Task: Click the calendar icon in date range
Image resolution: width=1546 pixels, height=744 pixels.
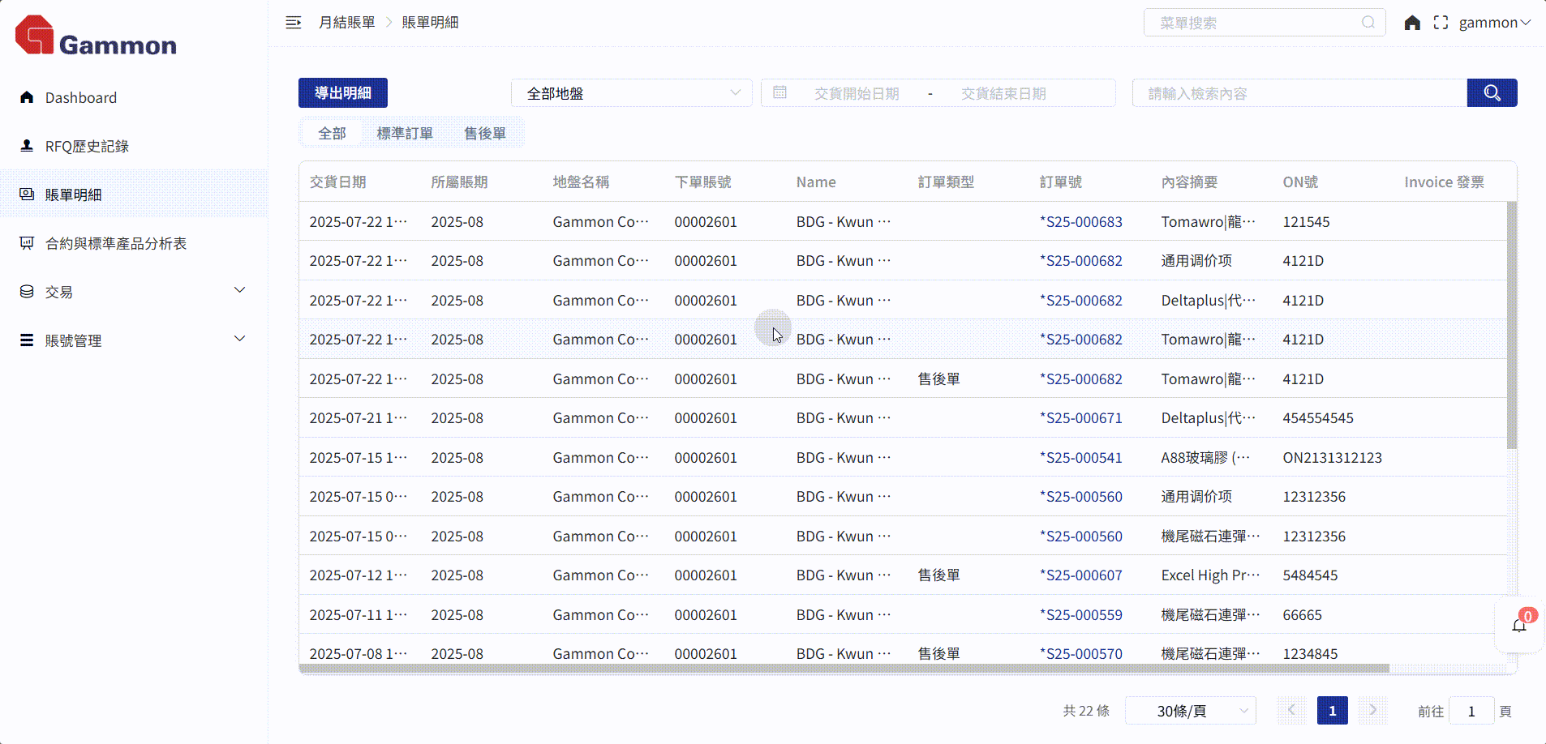Action: (779, 93)
